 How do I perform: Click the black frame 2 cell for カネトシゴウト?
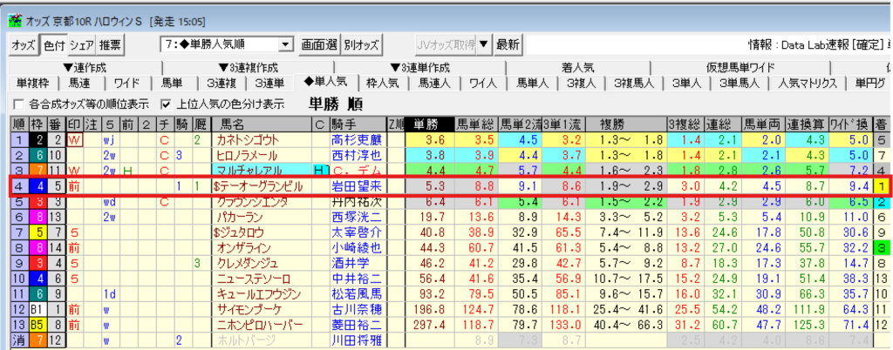click(39, 139)
